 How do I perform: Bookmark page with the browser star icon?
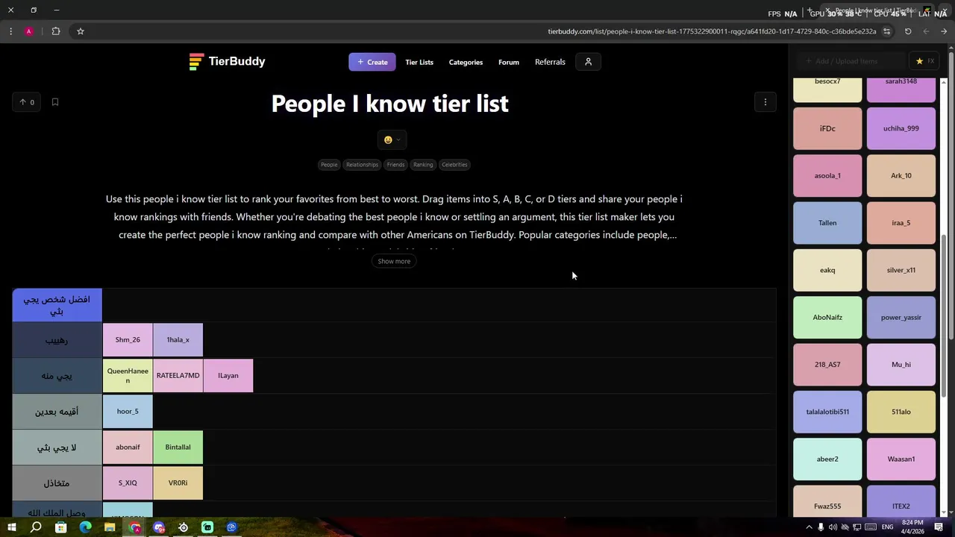(81, 31)
